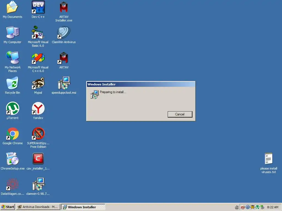Click the Safely Remove Hardware tray icon
This screenshot has width=282, height=211.
point(262,207)
